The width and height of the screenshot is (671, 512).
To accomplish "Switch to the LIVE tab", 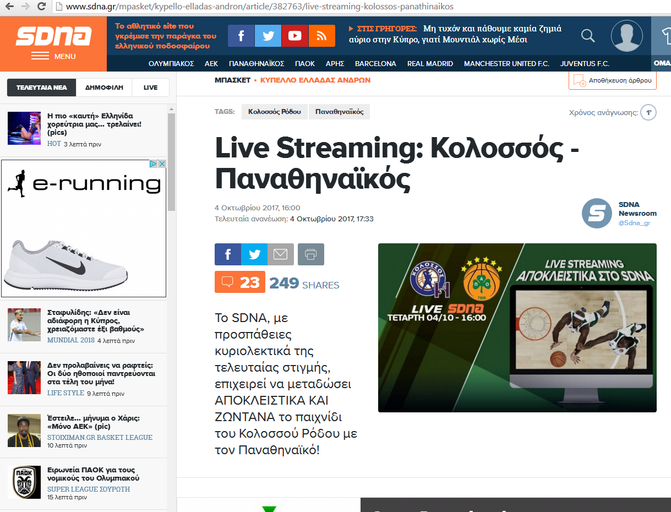I will 150,88.
